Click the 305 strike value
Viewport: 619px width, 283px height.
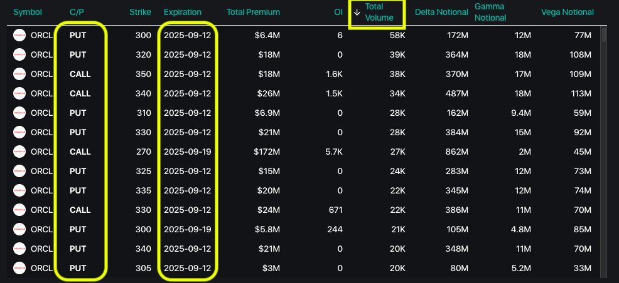[144, 268]
